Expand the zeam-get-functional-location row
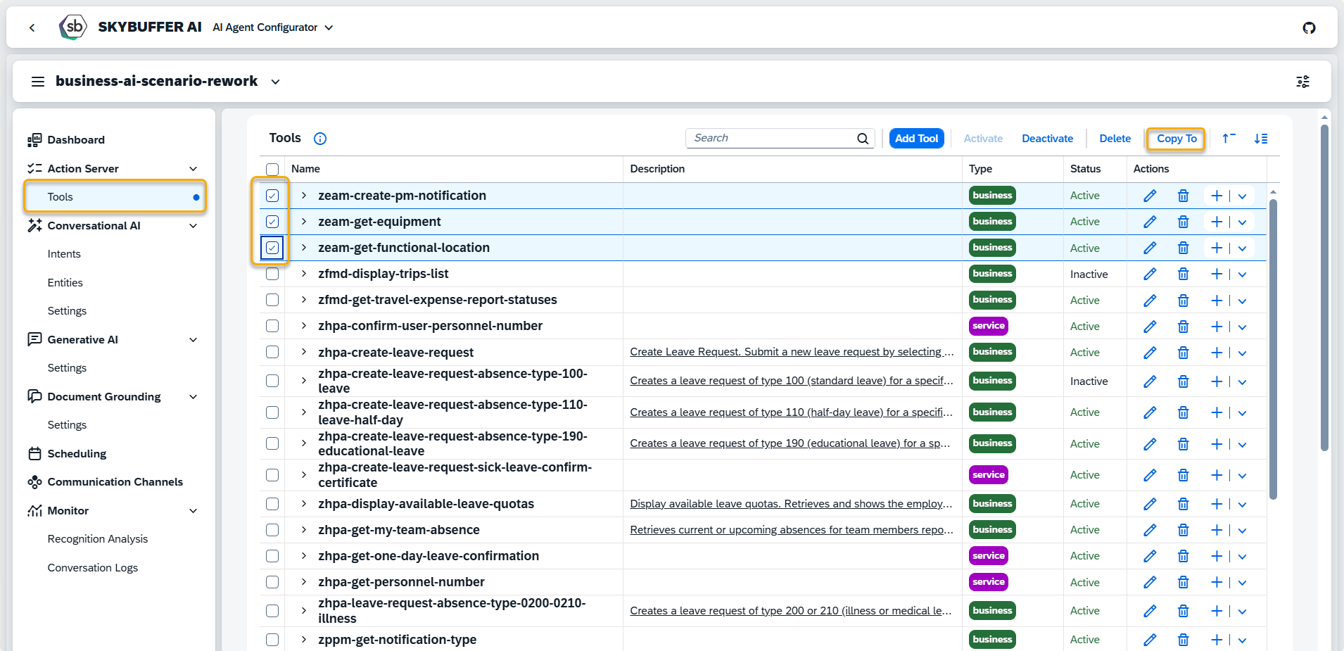 click(x=304, y=248)
